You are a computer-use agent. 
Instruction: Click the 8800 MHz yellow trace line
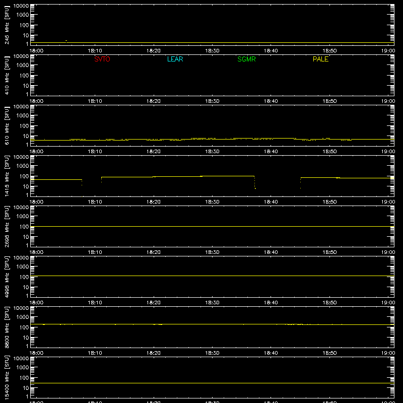(x=212, y=324)
